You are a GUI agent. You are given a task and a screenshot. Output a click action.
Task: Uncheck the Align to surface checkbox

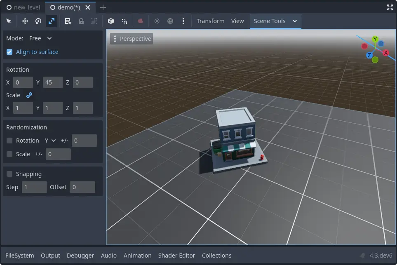coord(9,52)
